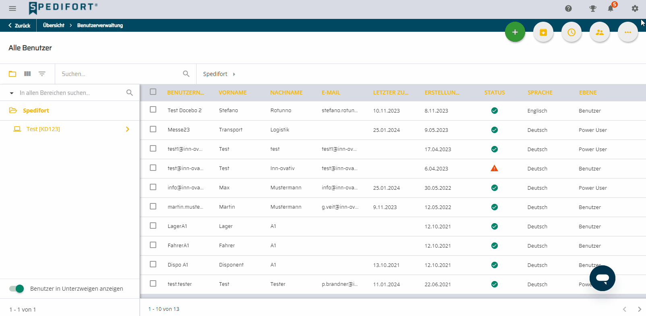Open the column chooser icon

(27, 74)
